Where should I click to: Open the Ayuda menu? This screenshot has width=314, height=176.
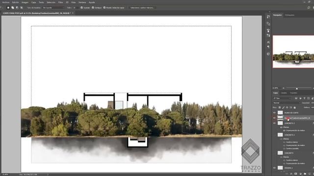tap(92, 2)
